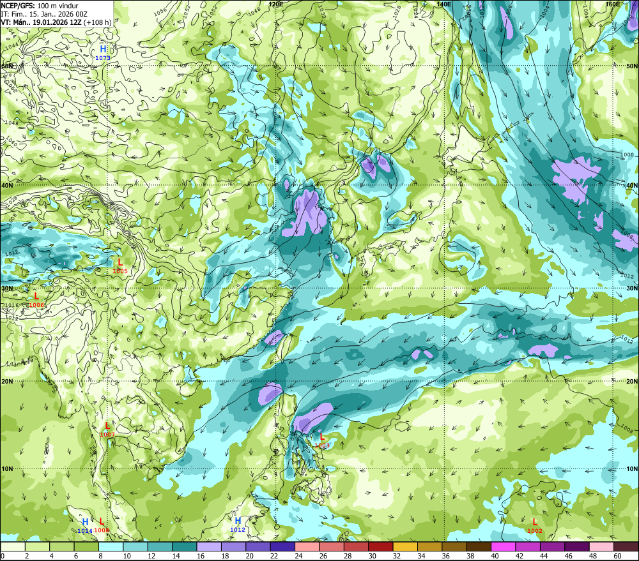The height and width of the screenshot is (561, 639).
Task: Click the pale yellow 0–2 legend swatch
Action: (13, 546)
